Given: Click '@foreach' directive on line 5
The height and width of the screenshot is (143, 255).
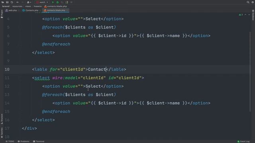Looking at the screenshot, I should 52,27.
